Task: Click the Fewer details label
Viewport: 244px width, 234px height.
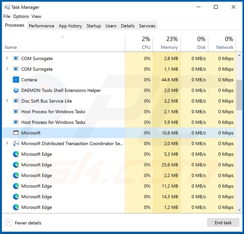Action: (28, 223)
